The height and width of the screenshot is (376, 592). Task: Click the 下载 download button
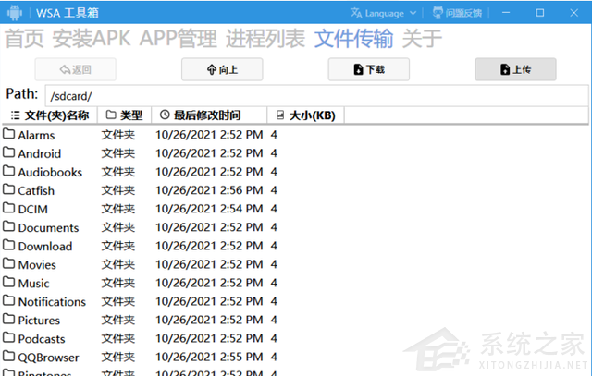pyautogui.click(x=369, y=69)
